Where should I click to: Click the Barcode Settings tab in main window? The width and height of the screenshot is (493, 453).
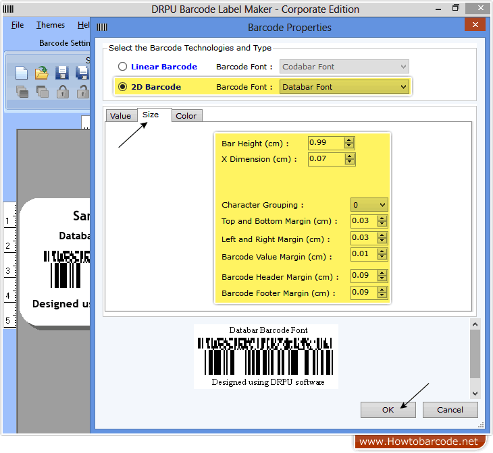(x=64, y=43)
